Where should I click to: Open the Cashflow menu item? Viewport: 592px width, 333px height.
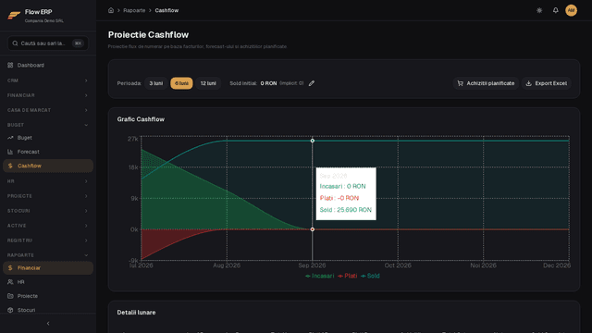(48, 166)
